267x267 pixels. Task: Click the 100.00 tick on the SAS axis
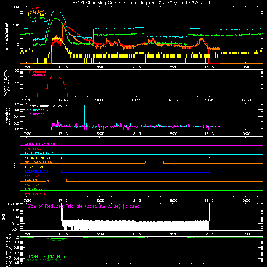pos(13,204)
